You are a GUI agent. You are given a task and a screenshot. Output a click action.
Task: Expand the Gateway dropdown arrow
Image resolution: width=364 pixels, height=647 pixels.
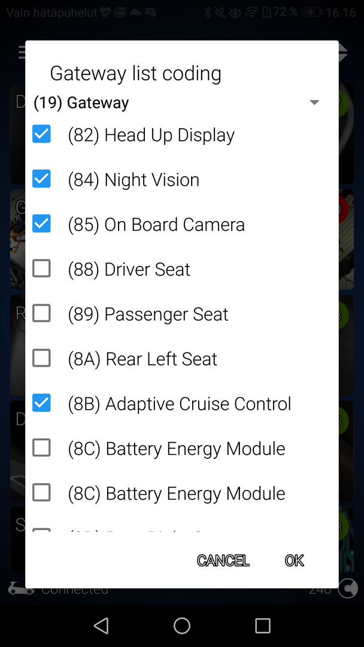314,103
